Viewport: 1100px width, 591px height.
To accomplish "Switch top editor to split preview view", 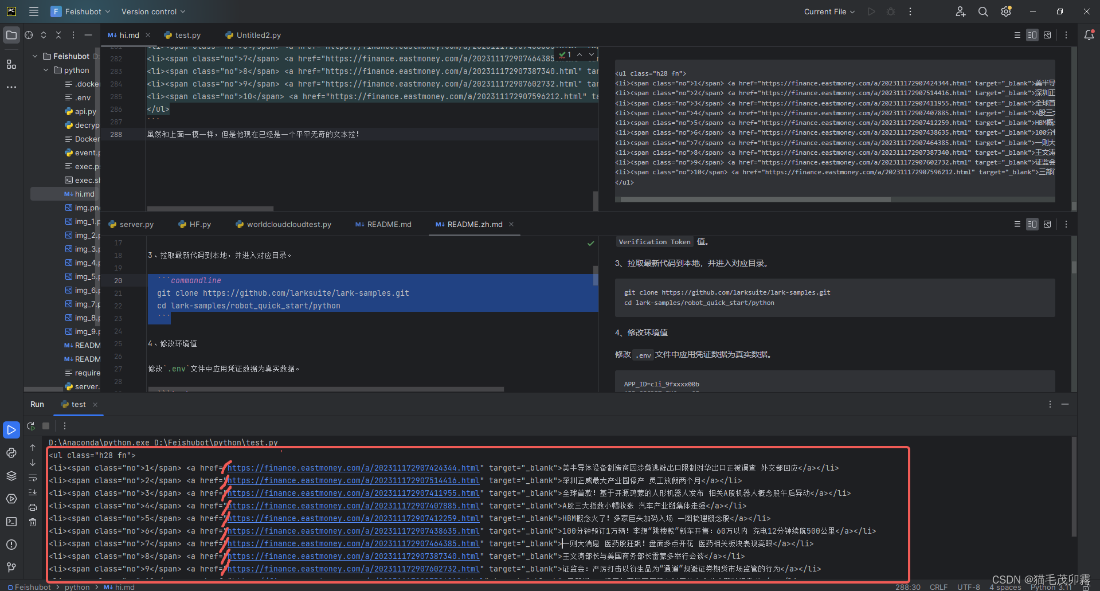I will 1032,35.
